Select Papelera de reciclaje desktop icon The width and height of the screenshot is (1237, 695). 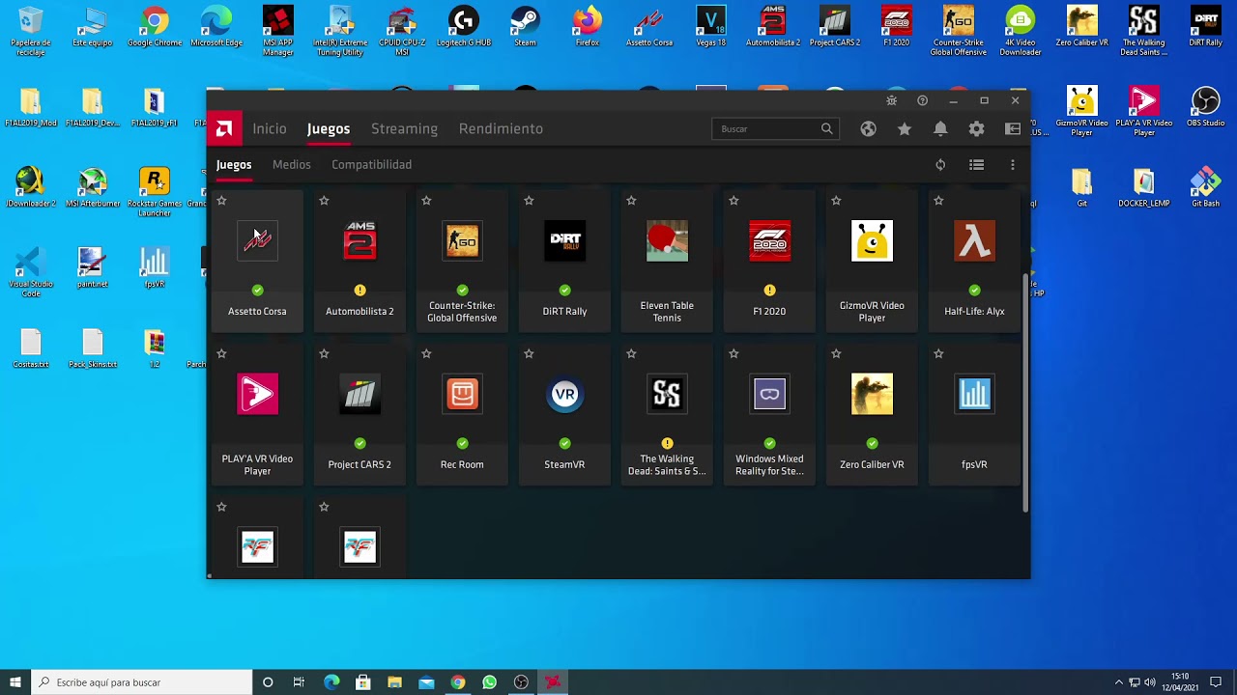pyautogui.click(x=31, y=32)
